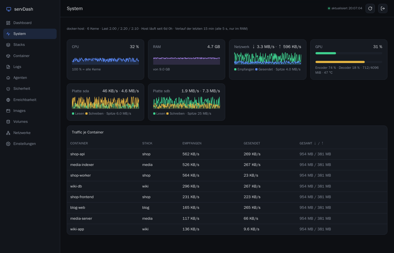
Task: Open the Dashboard page
Action: tap(30, 23)
